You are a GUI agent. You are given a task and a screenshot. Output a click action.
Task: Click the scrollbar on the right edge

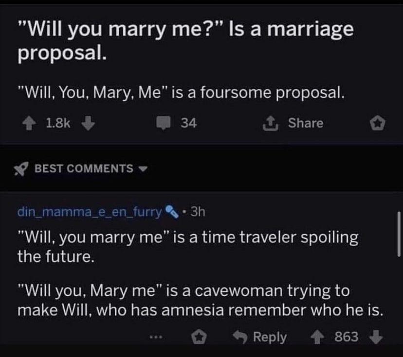[x=399, y=233]
